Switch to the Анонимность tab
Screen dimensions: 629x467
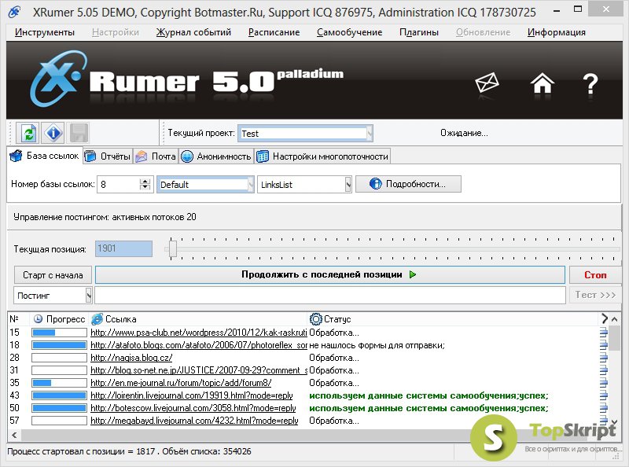216,156
